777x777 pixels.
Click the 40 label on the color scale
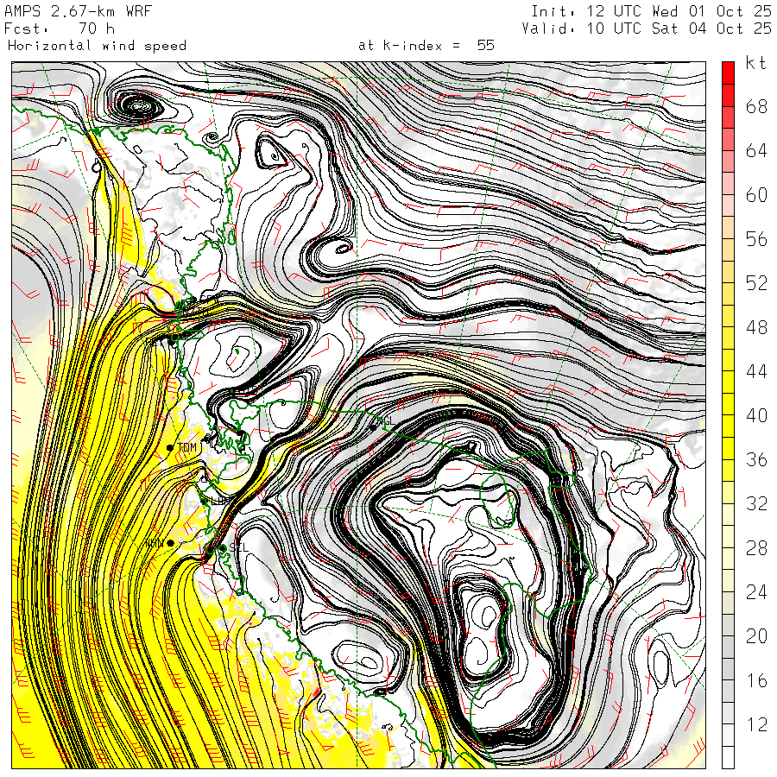coord(756,415)
